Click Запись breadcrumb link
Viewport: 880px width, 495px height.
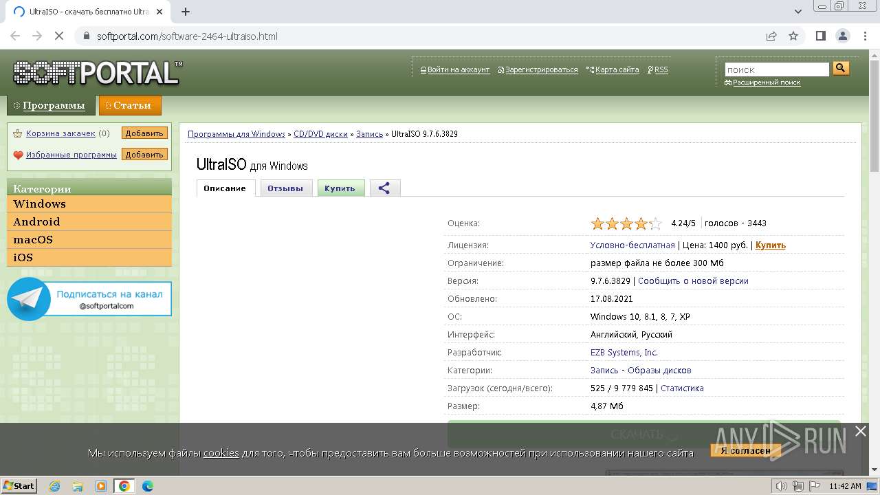coord(369,134)
